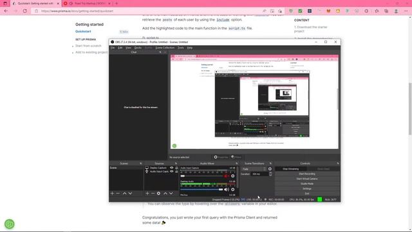Viewport: 412px width, 232px height.
Task: Open Desktop Audio mixer gear settings
Action: pyautogui.click(x=232, y=189)
